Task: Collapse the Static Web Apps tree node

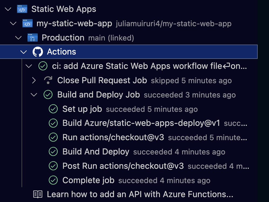Action: point(8,9)
